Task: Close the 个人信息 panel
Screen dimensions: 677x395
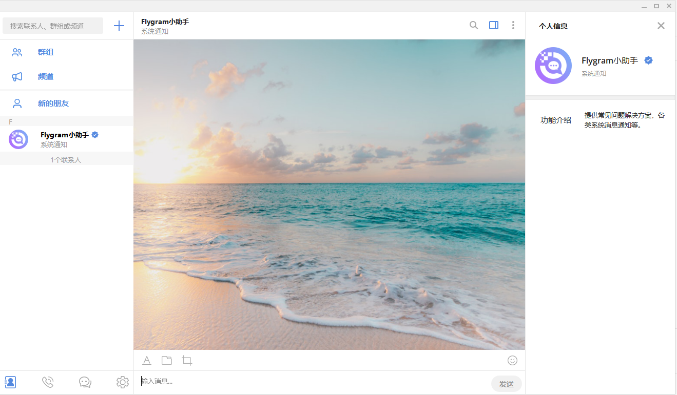Action: click(x=661, y=26)
